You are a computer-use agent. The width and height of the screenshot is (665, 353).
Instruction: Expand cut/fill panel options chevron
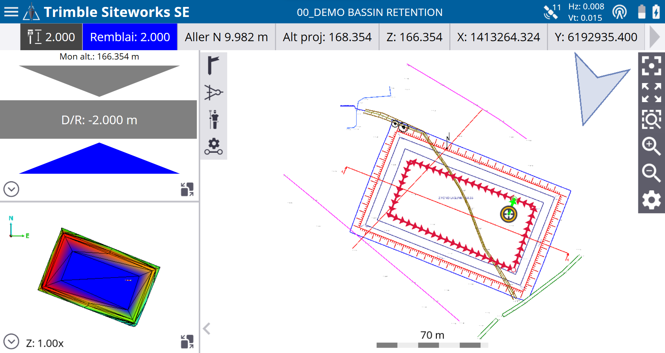(11, 189)
